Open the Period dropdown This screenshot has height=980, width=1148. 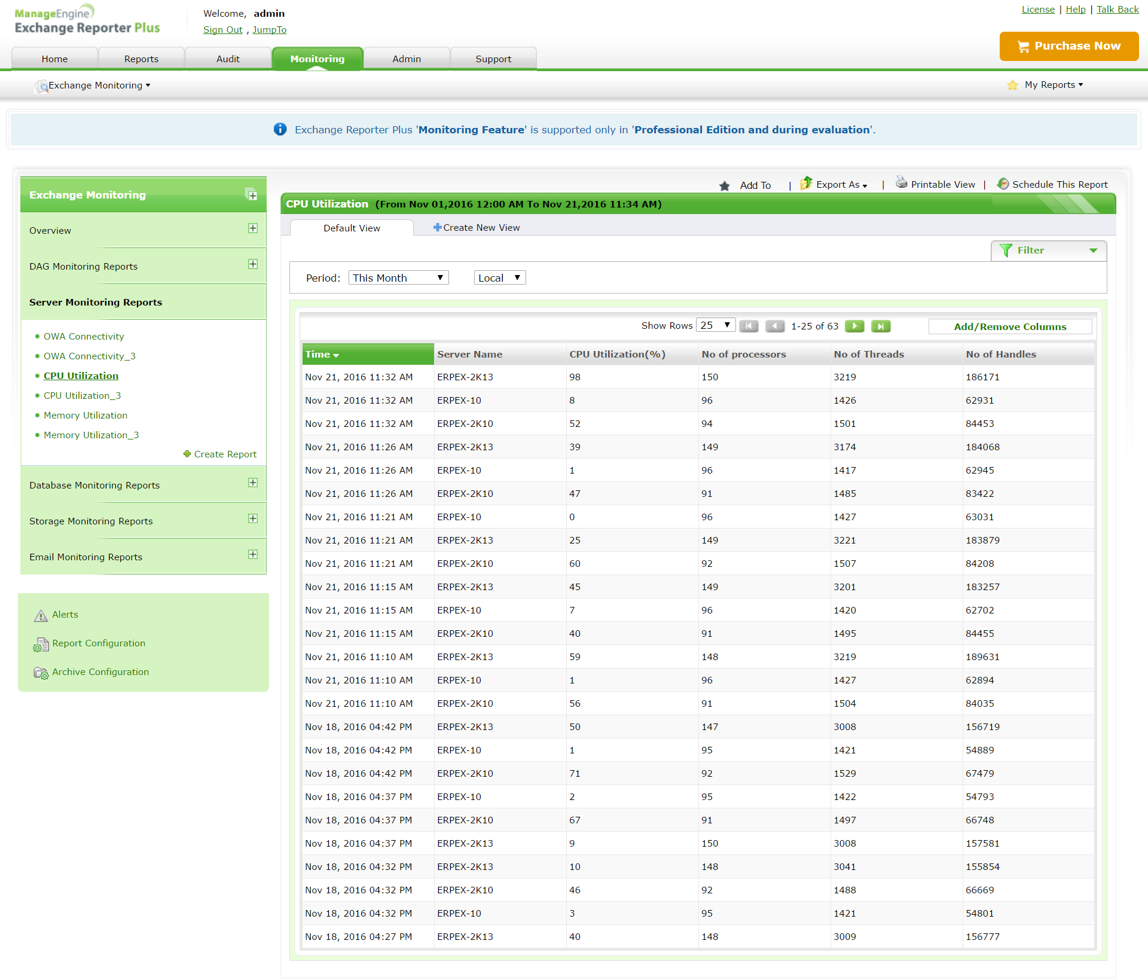(x=398, y=278)
